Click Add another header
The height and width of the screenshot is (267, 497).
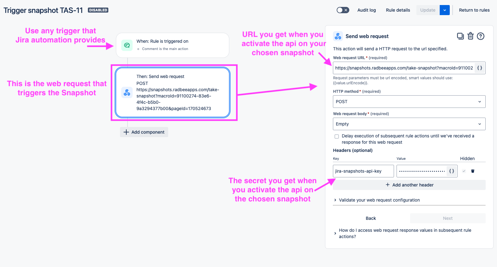click(409, 185)
